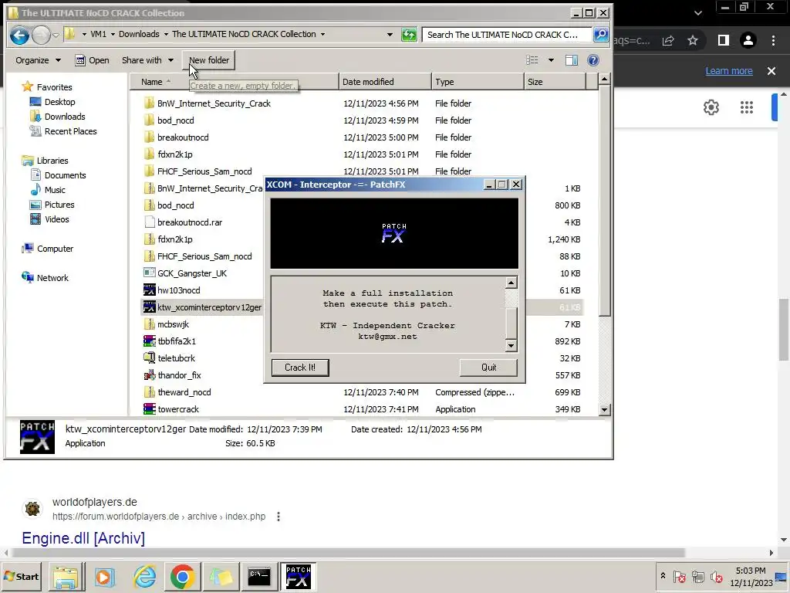This screenshot has width=790, height=593.
Task: Click the Quit button in PatchFX
Action: click(488, 368)
